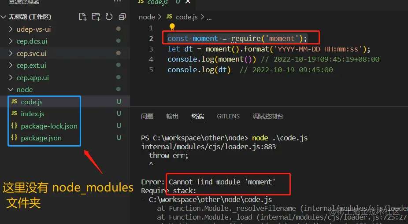The width and height of the screenshot is (408, 224).
Task: Click line number 2 in the gutter
Action: tap(151, 39)
